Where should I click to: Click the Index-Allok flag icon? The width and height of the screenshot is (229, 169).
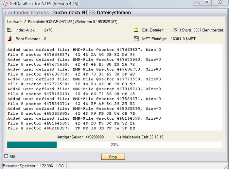click(x=9, y=30)
